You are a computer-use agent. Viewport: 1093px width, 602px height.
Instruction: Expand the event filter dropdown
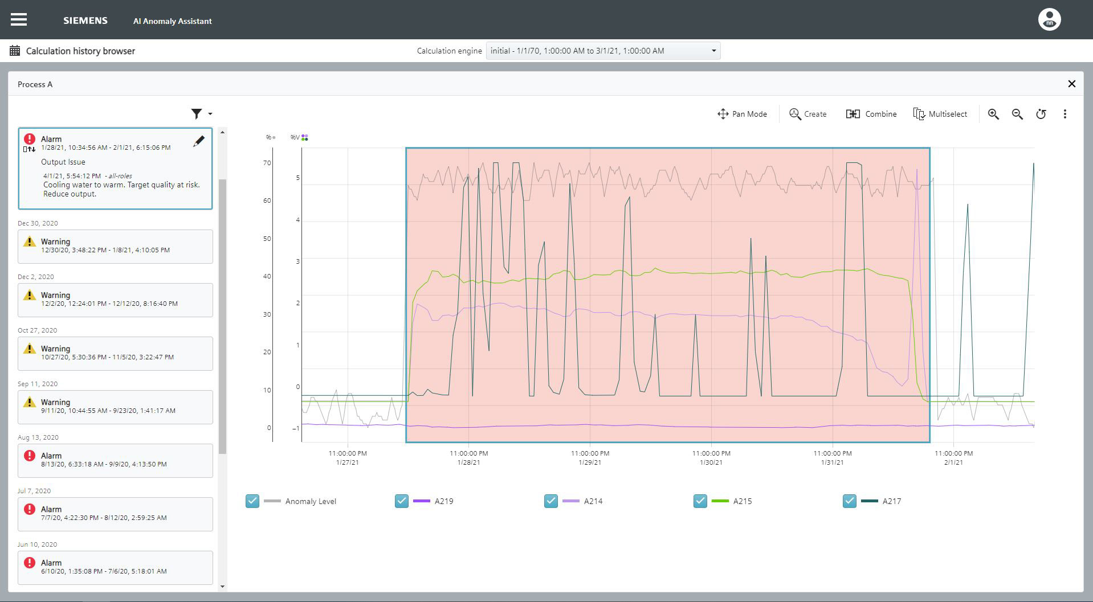click(x=201, y=114)
